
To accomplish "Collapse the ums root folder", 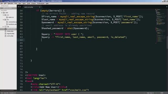I will 2,13.
